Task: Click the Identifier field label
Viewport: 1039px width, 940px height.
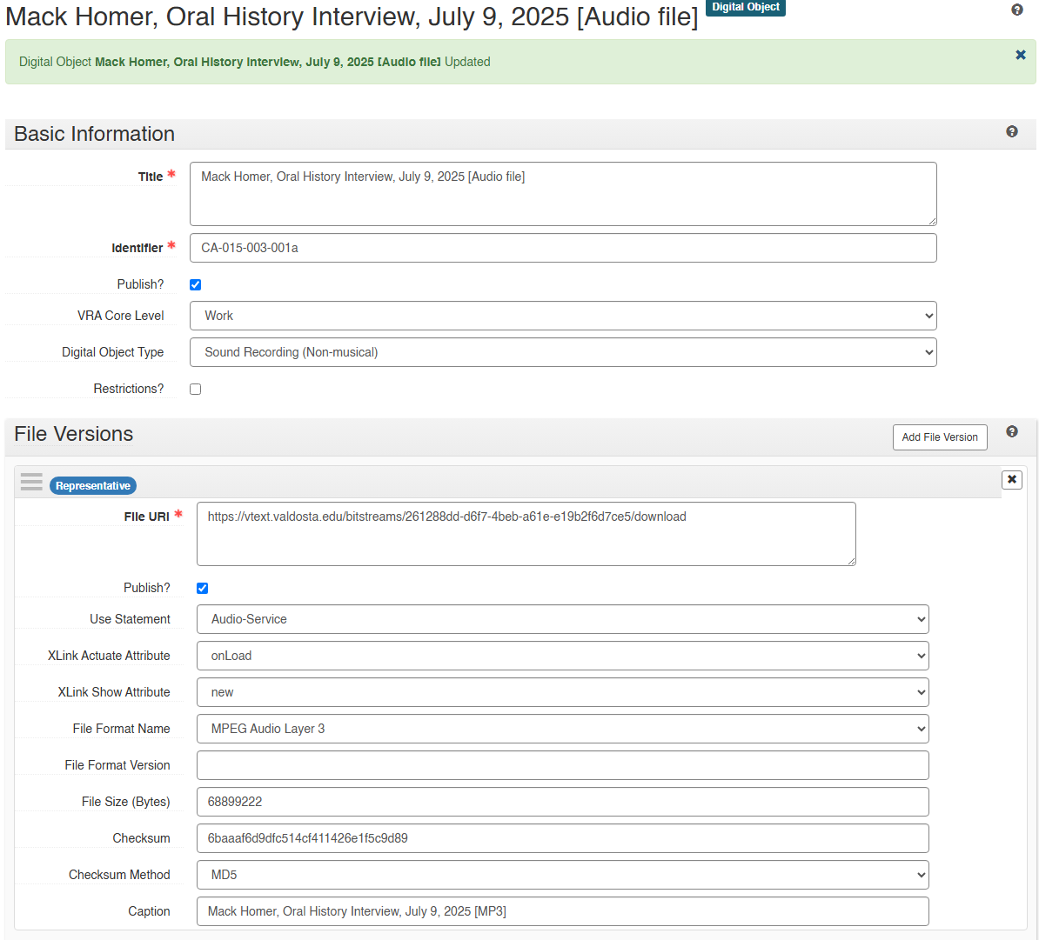Action: (137, 248)
